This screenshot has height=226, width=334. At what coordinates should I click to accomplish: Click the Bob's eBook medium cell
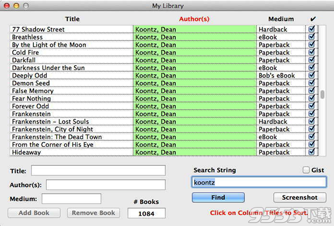click(x=281, y=75)
